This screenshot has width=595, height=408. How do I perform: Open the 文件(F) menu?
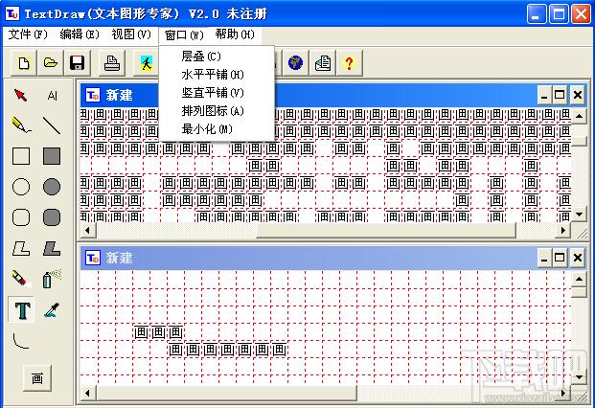(x=28, y=34)
